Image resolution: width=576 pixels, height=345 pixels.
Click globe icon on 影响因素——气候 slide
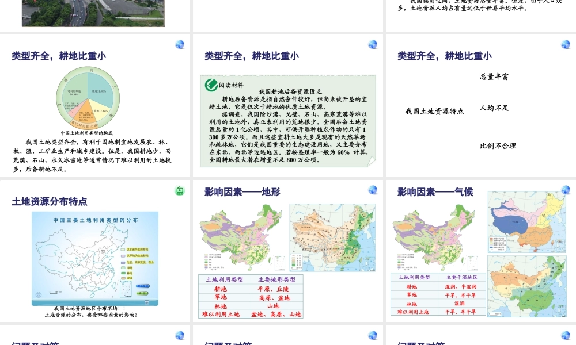click(566, 190)
